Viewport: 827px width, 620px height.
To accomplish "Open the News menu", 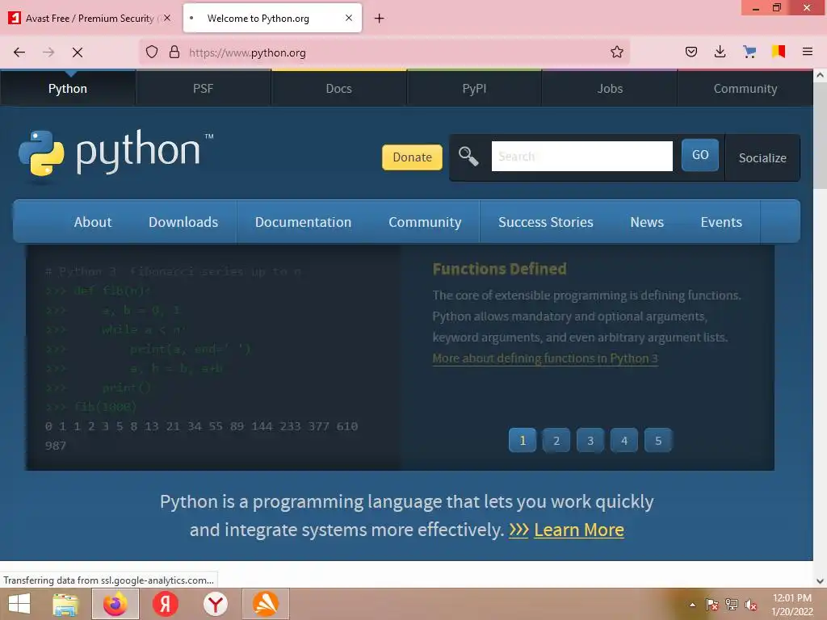I will [647, 222].
